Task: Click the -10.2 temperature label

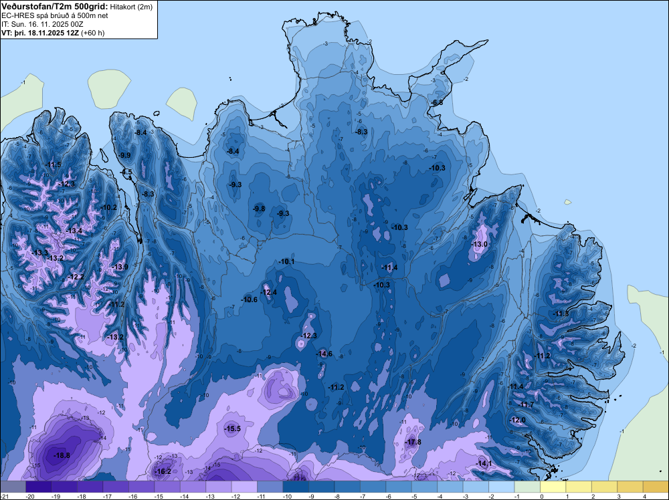Action: (108, 208)
